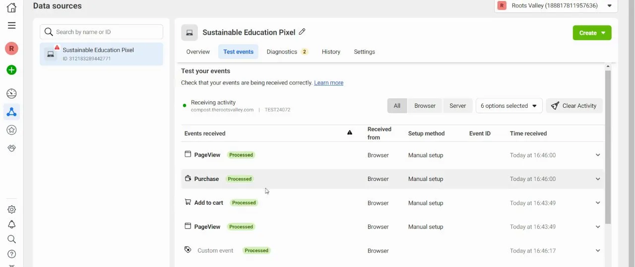Click the Clear Activity button
635x267 pixels.
pos(574,106)
